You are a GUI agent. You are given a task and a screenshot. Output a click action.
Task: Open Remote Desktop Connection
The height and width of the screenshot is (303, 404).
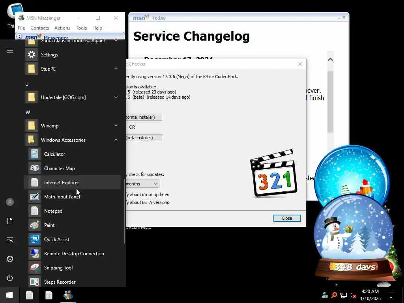pos(72,253)
